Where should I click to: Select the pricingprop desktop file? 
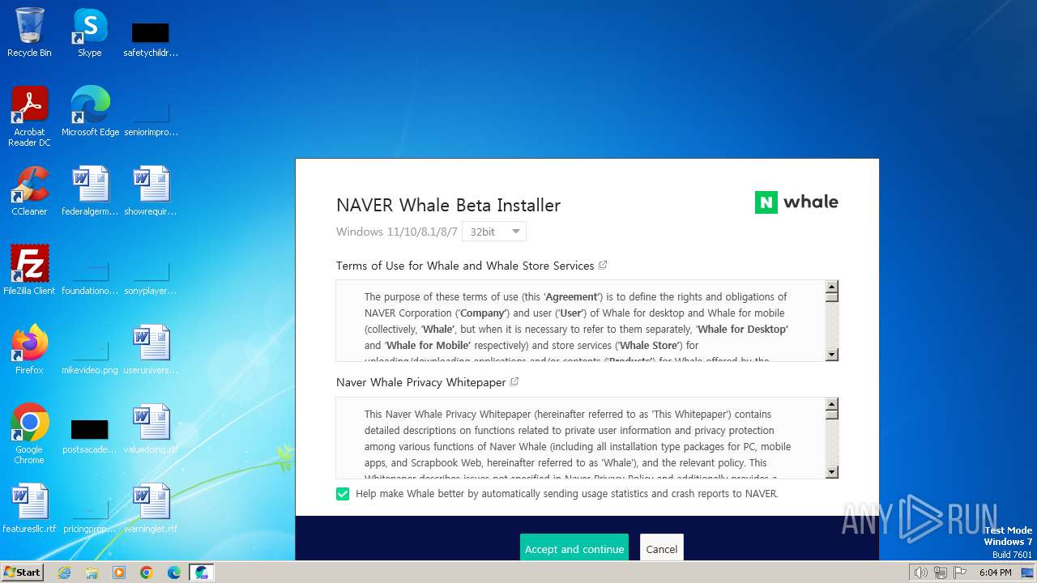click(90, 515)
